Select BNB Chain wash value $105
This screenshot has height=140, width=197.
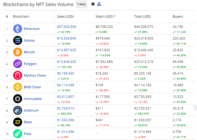coord(99,85)
